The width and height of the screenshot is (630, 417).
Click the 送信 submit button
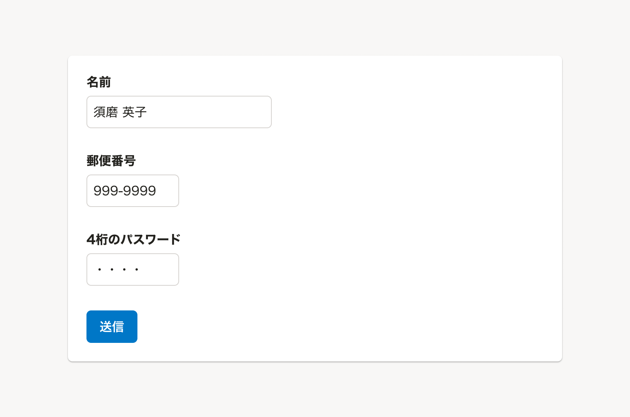[x=112, y=327]
